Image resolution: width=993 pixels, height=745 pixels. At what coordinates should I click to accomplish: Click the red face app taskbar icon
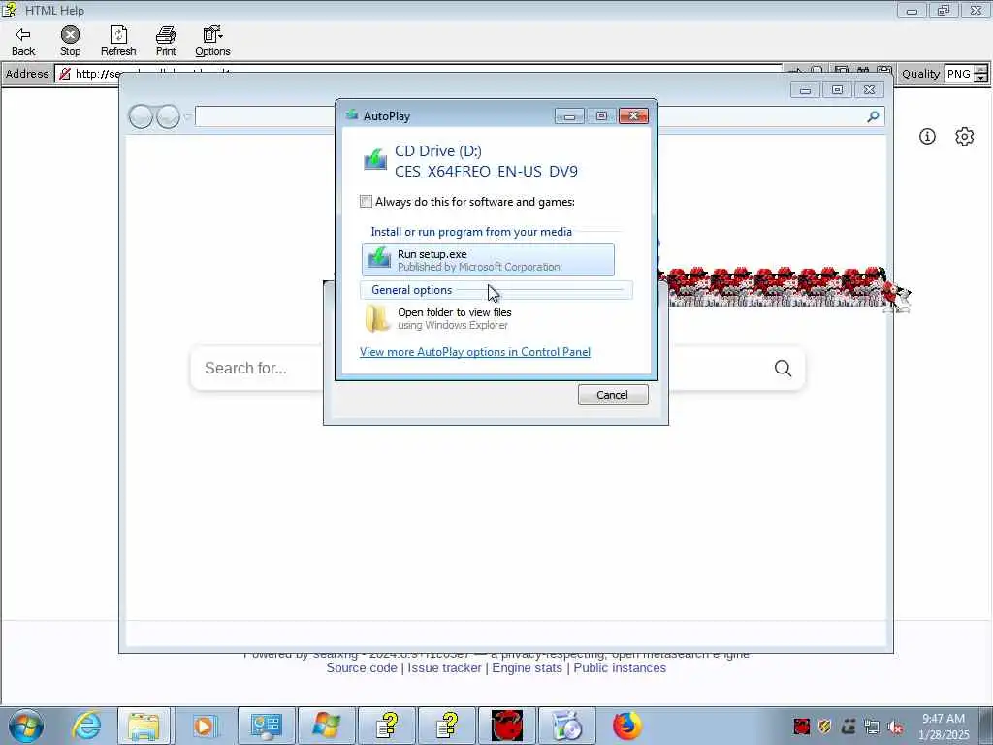click(x=506, y=726)
